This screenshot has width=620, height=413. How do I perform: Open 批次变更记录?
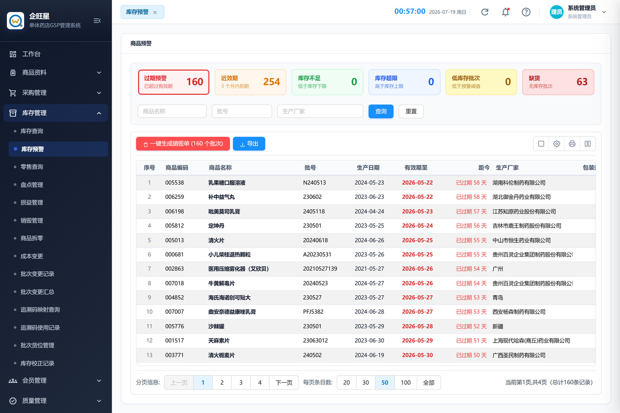pos(58,274)
